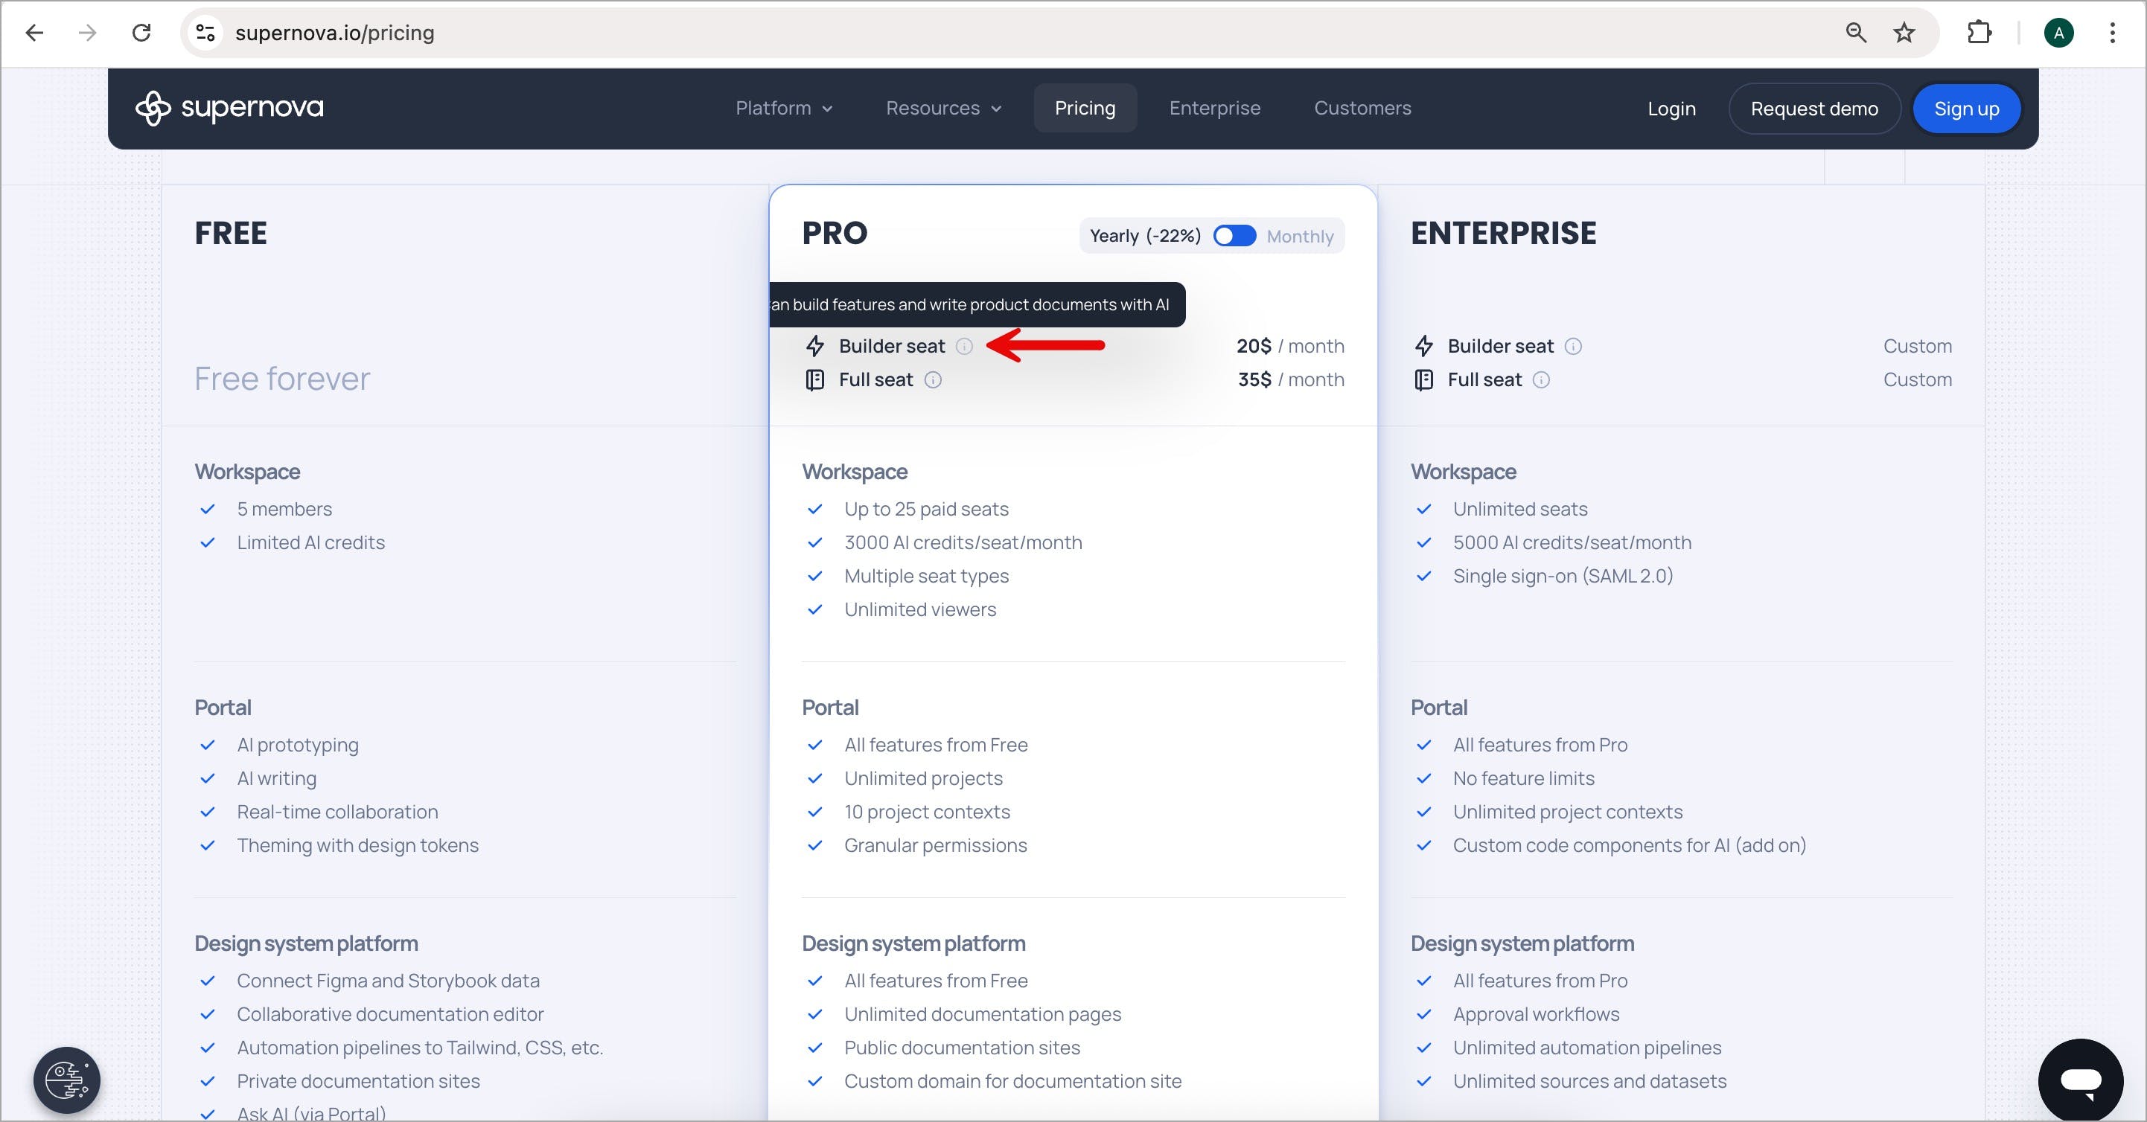Click Pro Builder seat info icon

point(964,347)
